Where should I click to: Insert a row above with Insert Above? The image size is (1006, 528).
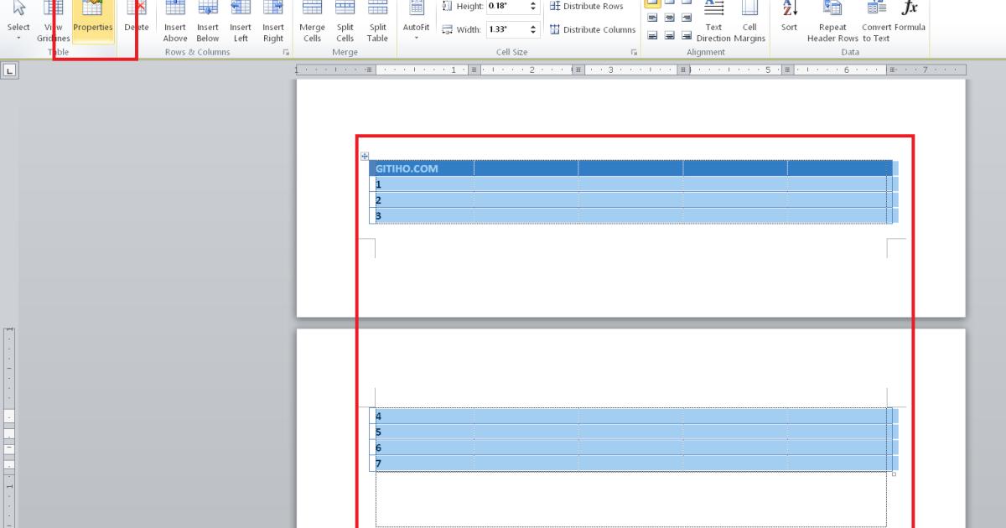[175, 21]
